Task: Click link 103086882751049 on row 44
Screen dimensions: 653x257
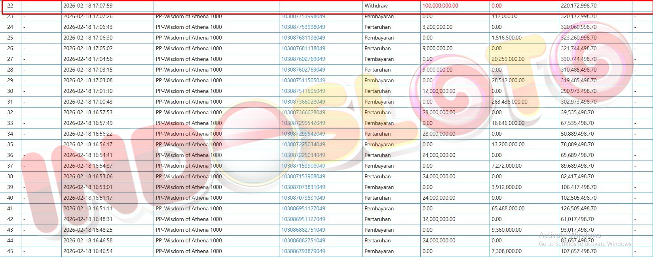Action: tap(303, 240)
